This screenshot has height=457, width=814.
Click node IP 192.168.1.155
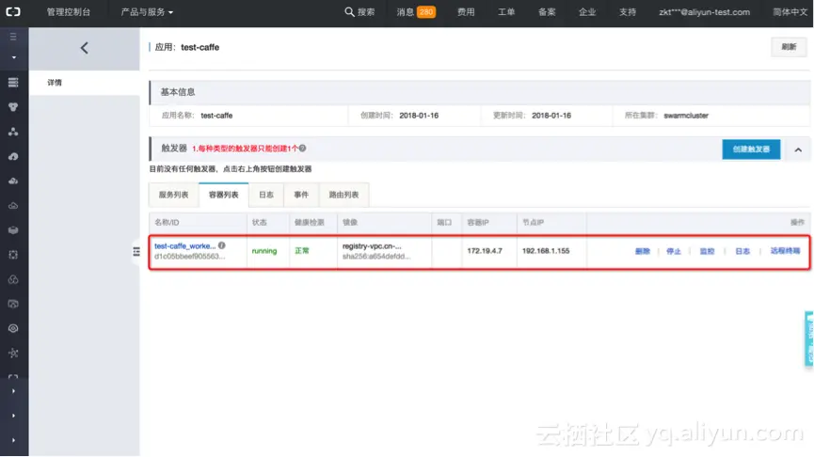(546, 251)
